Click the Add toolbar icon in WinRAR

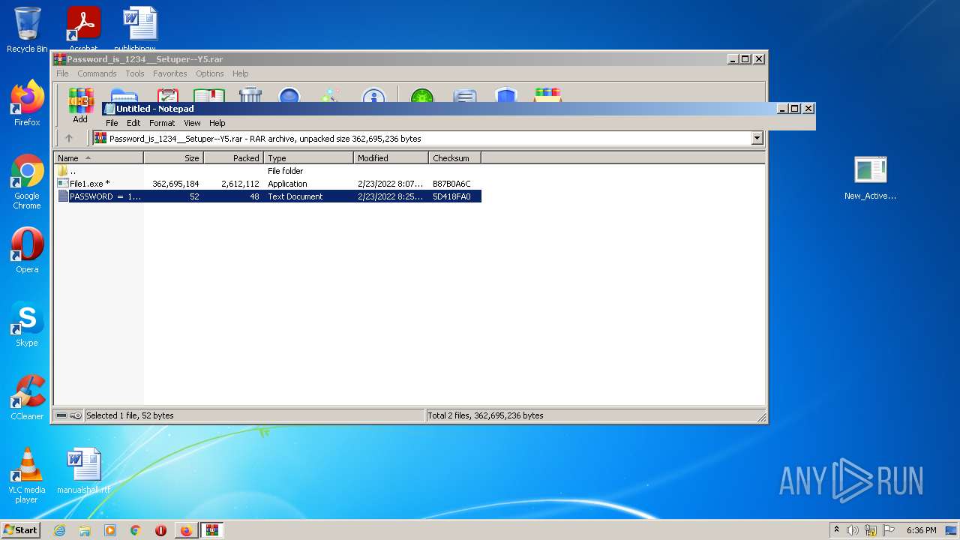point(80,106)
